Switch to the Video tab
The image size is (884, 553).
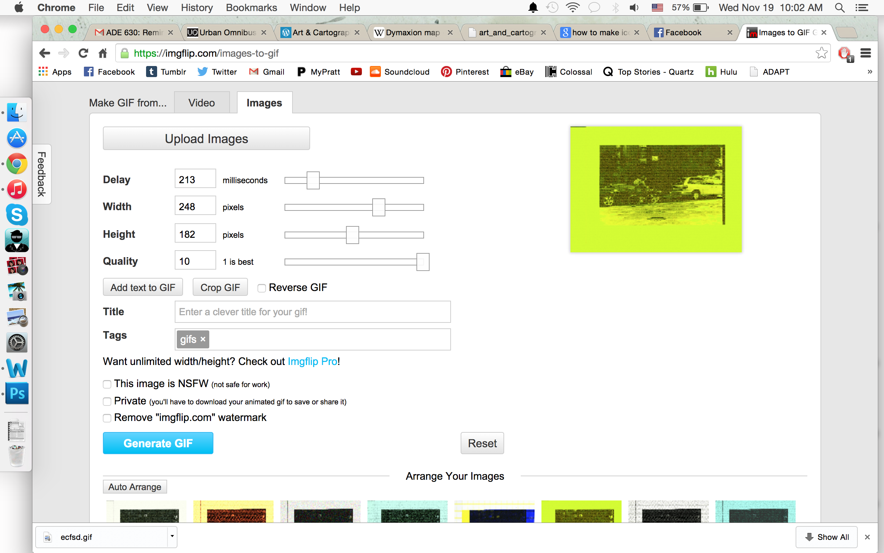201,103
